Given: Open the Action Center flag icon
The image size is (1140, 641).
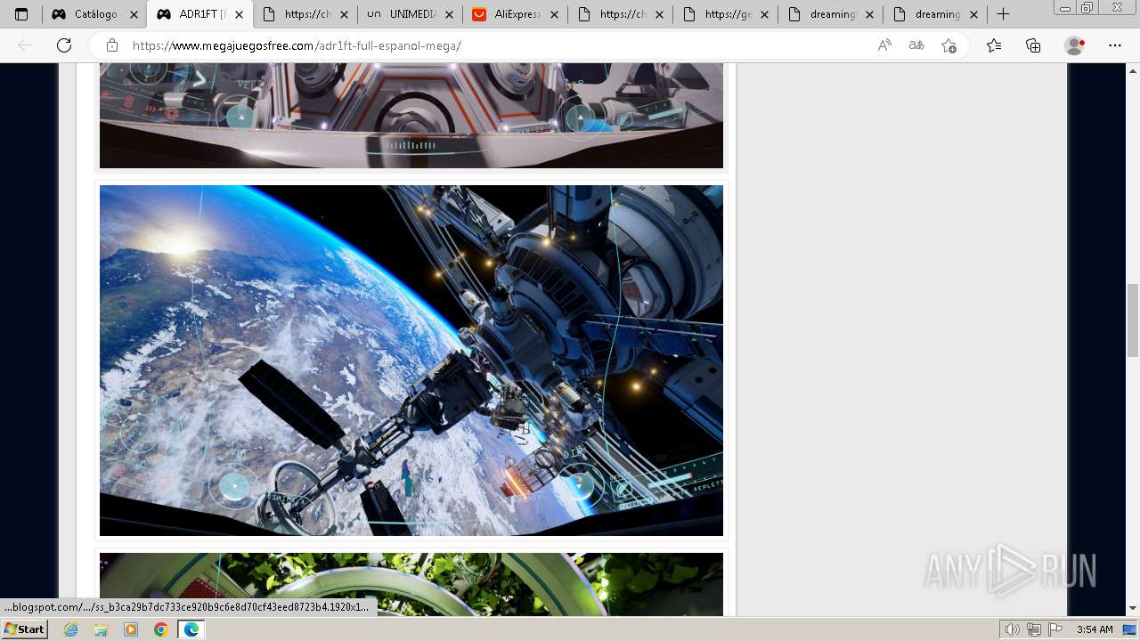Looking at the screenshot, I should point(1055,629).
